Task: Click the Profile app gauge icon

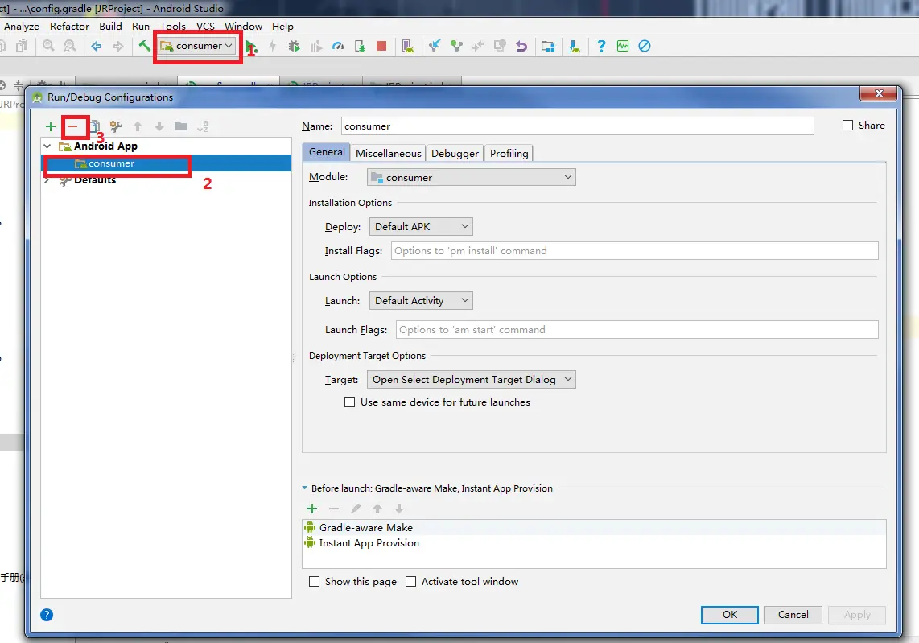Action: tap(338, 46)
